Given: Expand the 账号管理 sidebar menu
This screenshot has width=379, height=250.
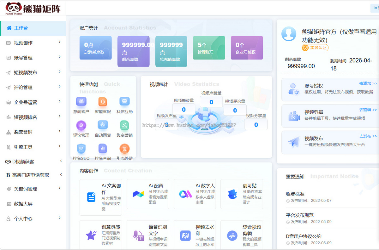Looking at the screenshot, I should pyautogui.click(x=33, y=57).
